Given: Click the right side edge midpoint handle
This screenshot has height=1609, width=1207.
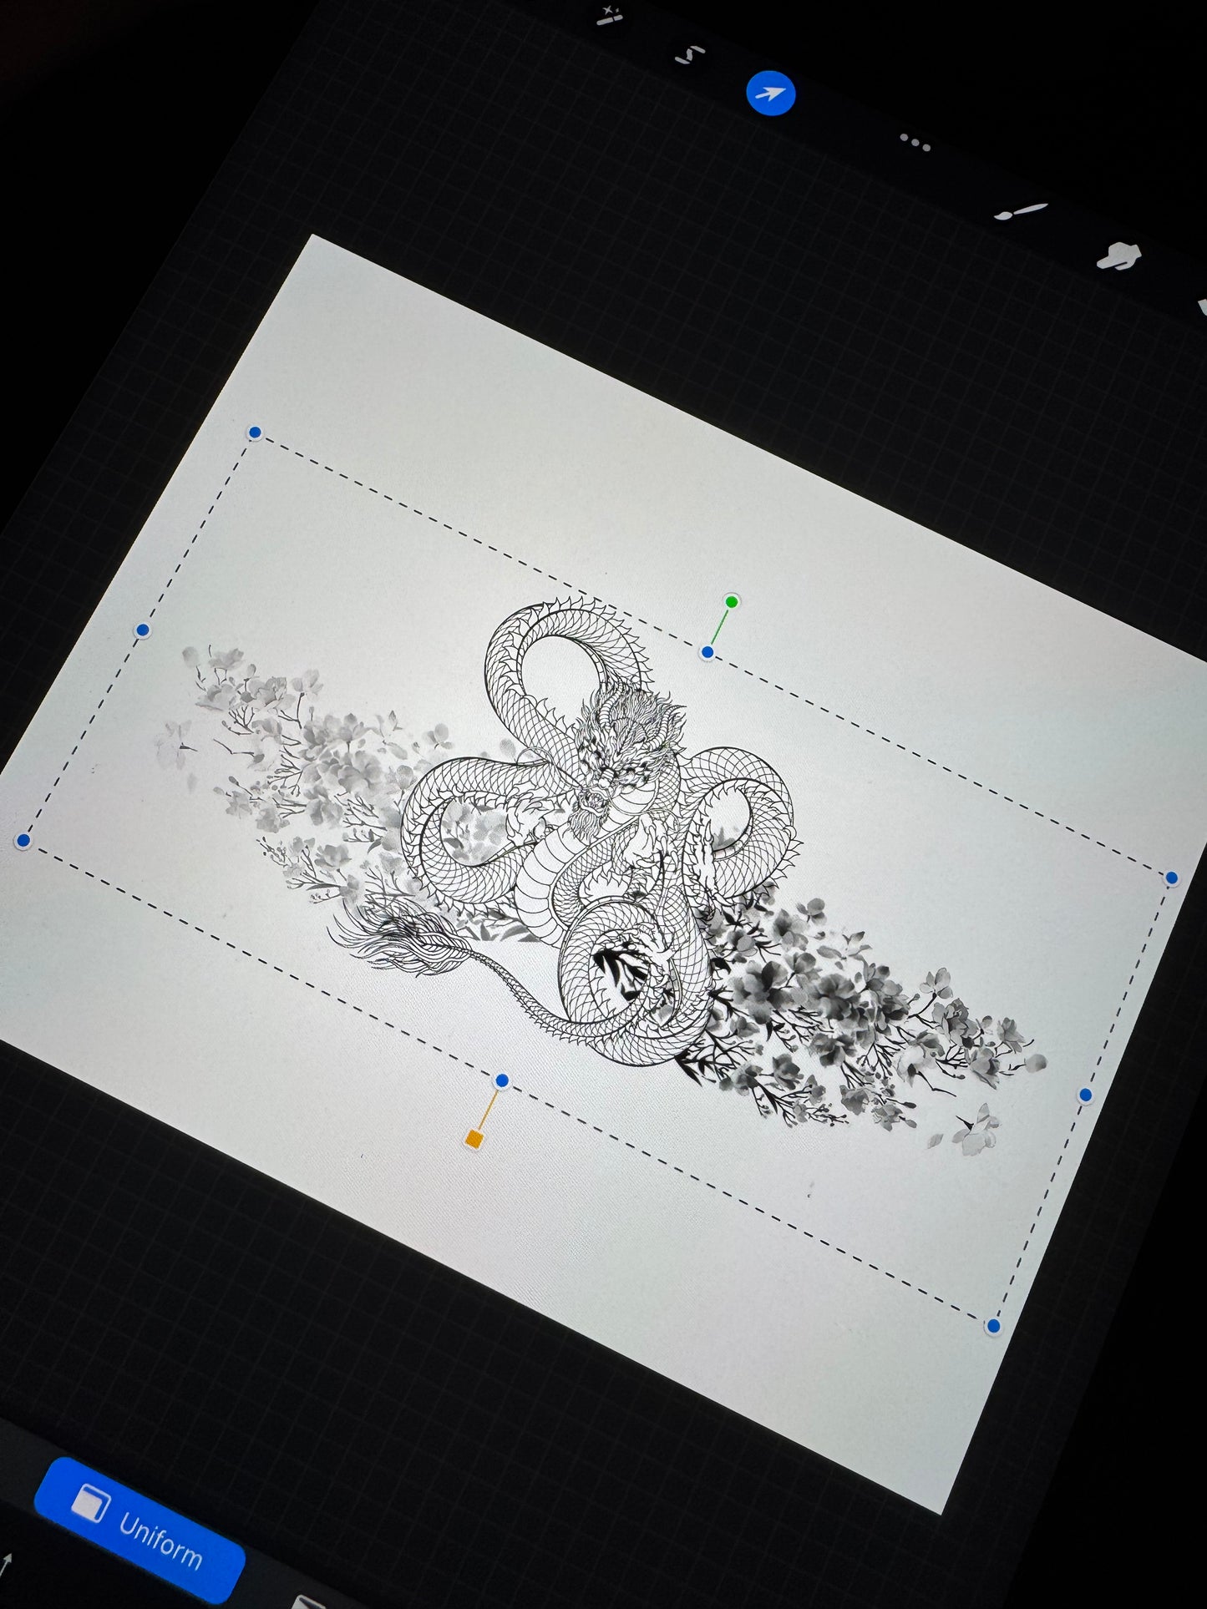Looking at the screenshot, I should pyautogui.click(x=1085, y=1095).
